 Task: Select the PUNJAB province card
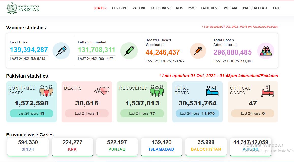click(117, 147)
